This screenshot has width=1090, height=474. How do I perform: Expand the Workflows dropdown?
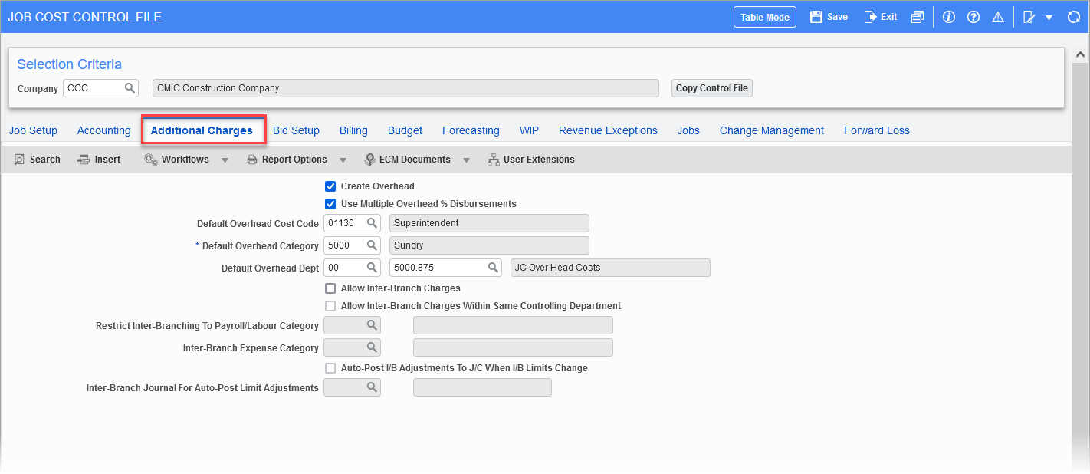tap(225, 159)
